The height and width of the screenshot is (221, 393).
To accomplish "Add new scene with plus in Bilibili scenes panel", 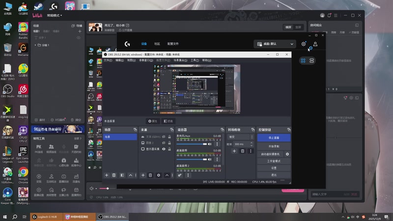I will 80,31.
